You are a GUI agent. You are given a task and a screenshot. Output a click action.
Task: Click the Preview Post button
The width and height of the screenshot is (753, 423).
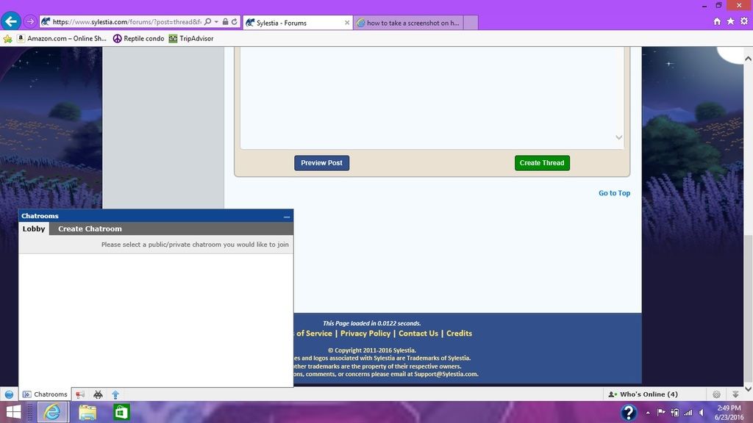tap(321, 163)
